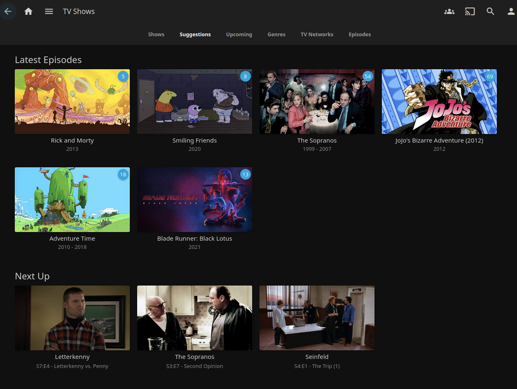The image size is (517, 389).
Task: Click the Letterkenny title link
Action: click(x=72, y=357)
